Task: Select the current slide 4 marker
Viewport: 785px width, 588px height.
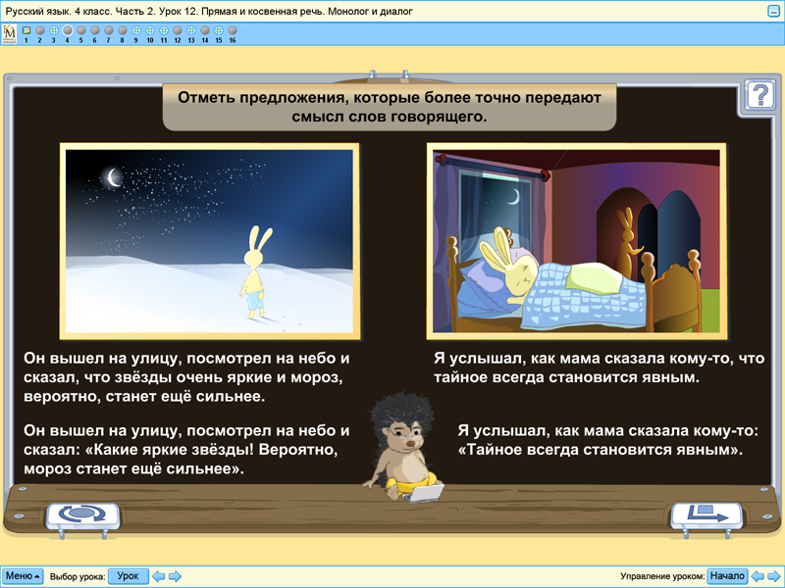Action: (68, 30)
